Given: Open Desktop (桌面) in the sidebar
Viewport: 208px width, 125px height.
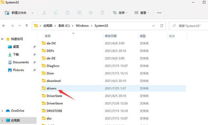Looking at the screenshot, I should (16, 47).
